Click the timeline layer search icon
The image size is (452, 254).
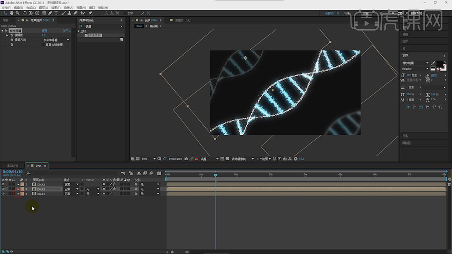(28, 173)
